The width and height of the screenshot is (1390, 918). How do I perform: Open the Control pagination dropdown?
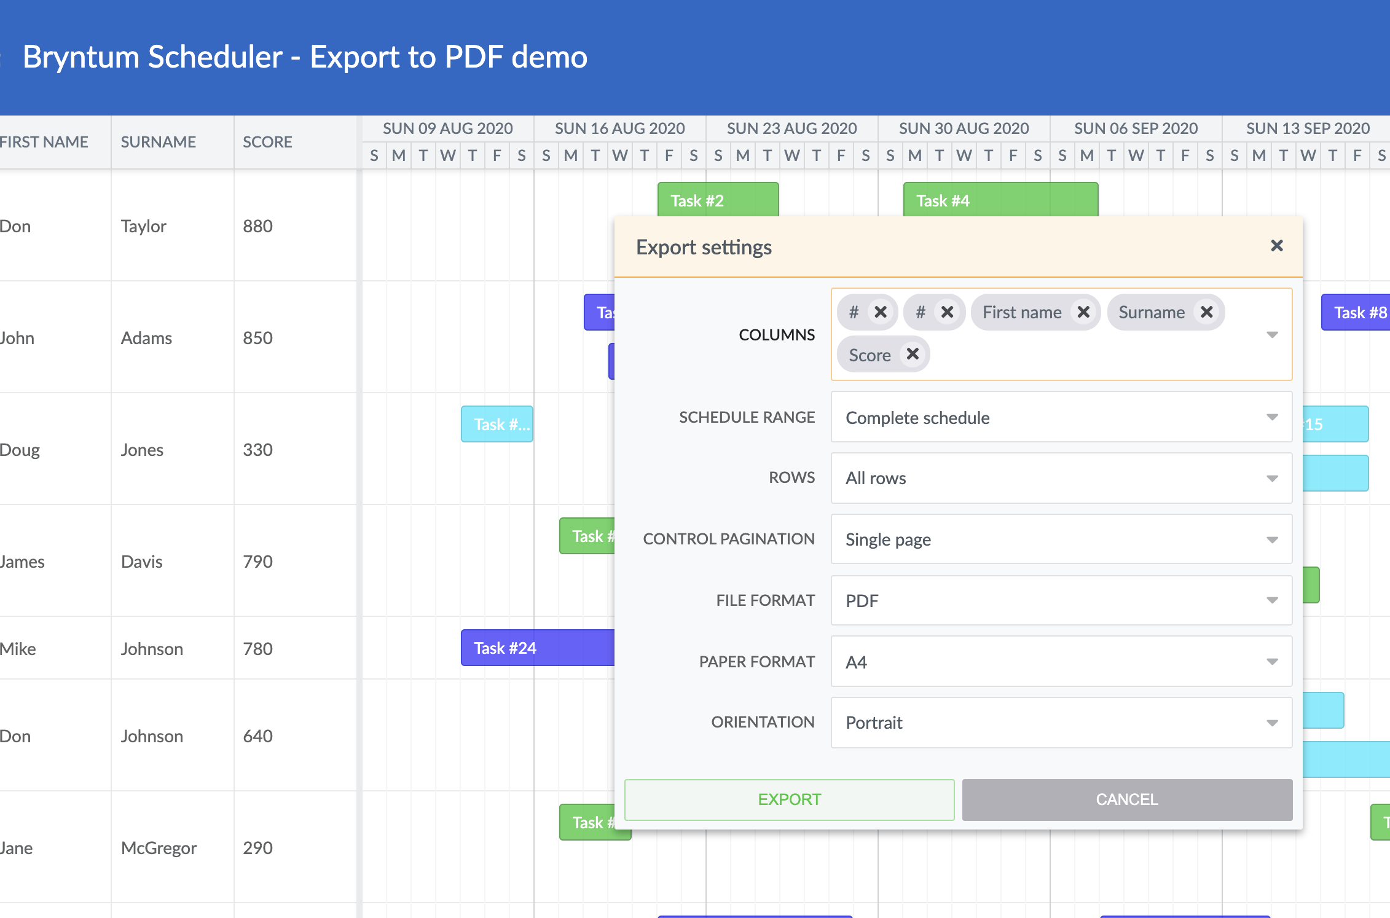pos(1272,539)
